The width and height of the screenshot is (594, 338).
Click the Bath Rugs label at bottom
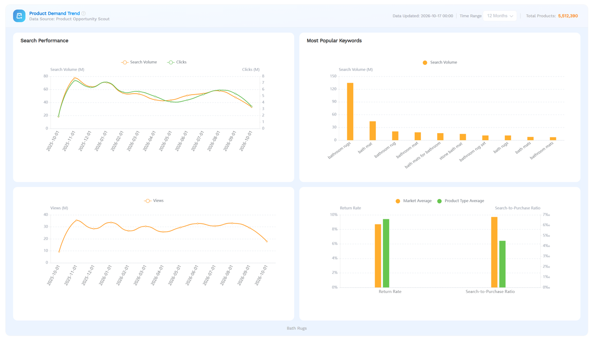(x=297, y=328)
